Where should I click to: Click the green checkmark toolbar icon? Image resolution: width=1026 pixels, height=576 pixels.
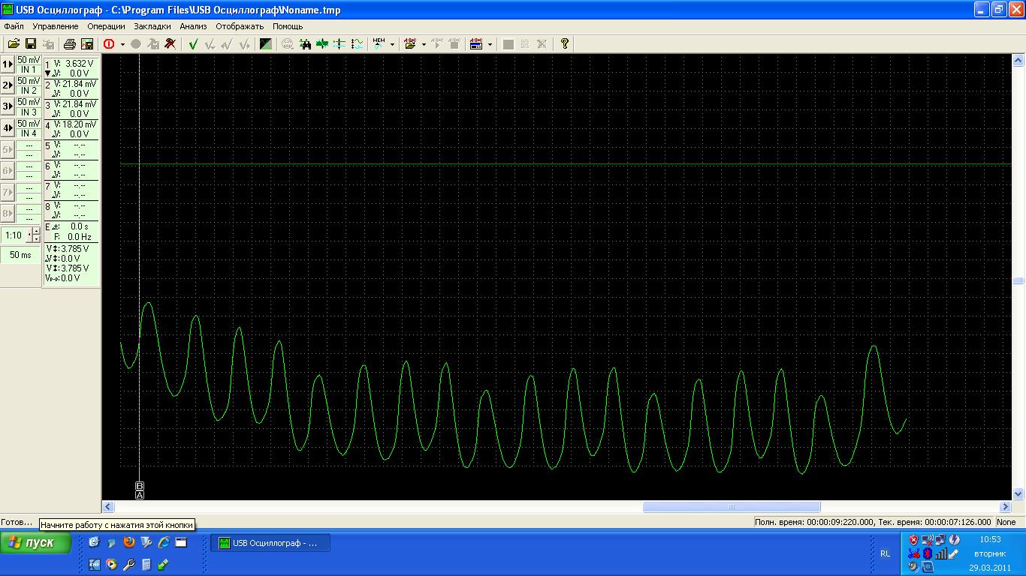[193, 44]
